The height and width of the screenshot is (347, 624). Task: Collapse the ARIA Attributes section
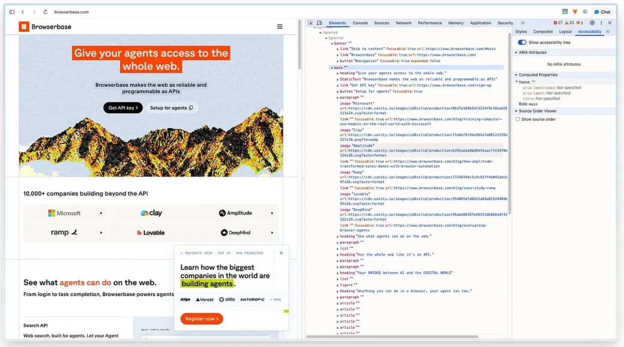pos(516,53)
